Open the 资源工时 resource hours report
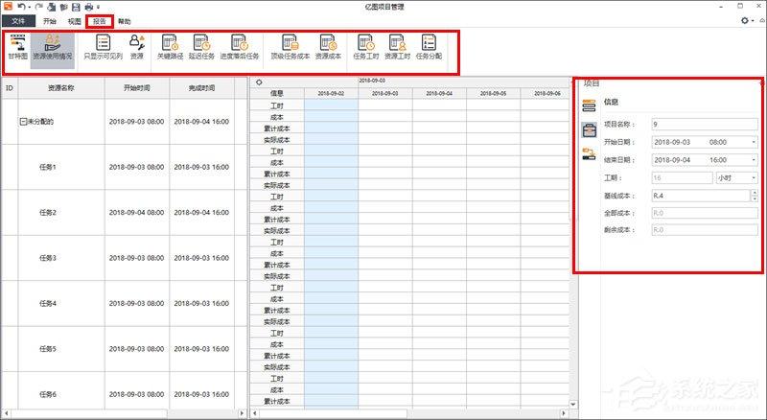The image size is (767, 420). [x=397, y=48]
